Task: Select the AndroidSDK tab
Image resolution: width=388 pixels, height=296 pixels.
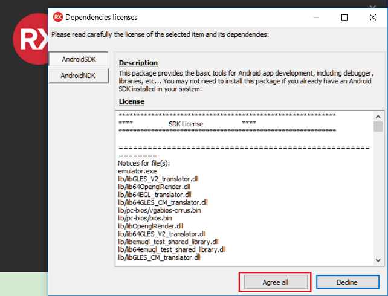Action: click(x=79, y=59)
